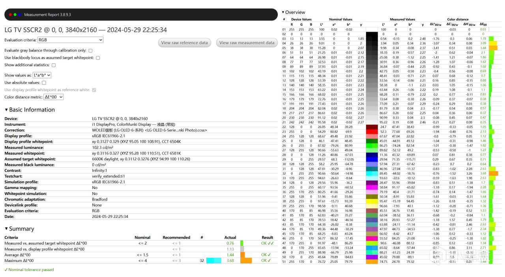Image resolution: width=505 pixels, height=277 pixels.
Task: Select the yellow color swatch in row 38
Action: click(x=372, y=201)
